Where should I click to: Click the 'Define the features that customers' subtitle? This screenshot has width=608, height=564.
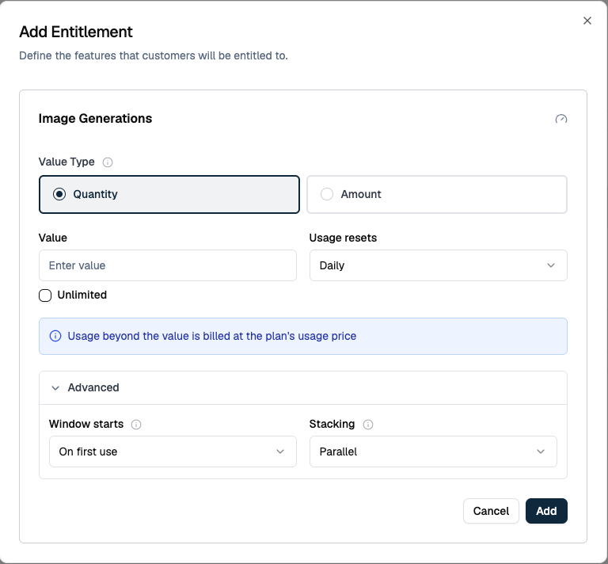tap(154, 56)
